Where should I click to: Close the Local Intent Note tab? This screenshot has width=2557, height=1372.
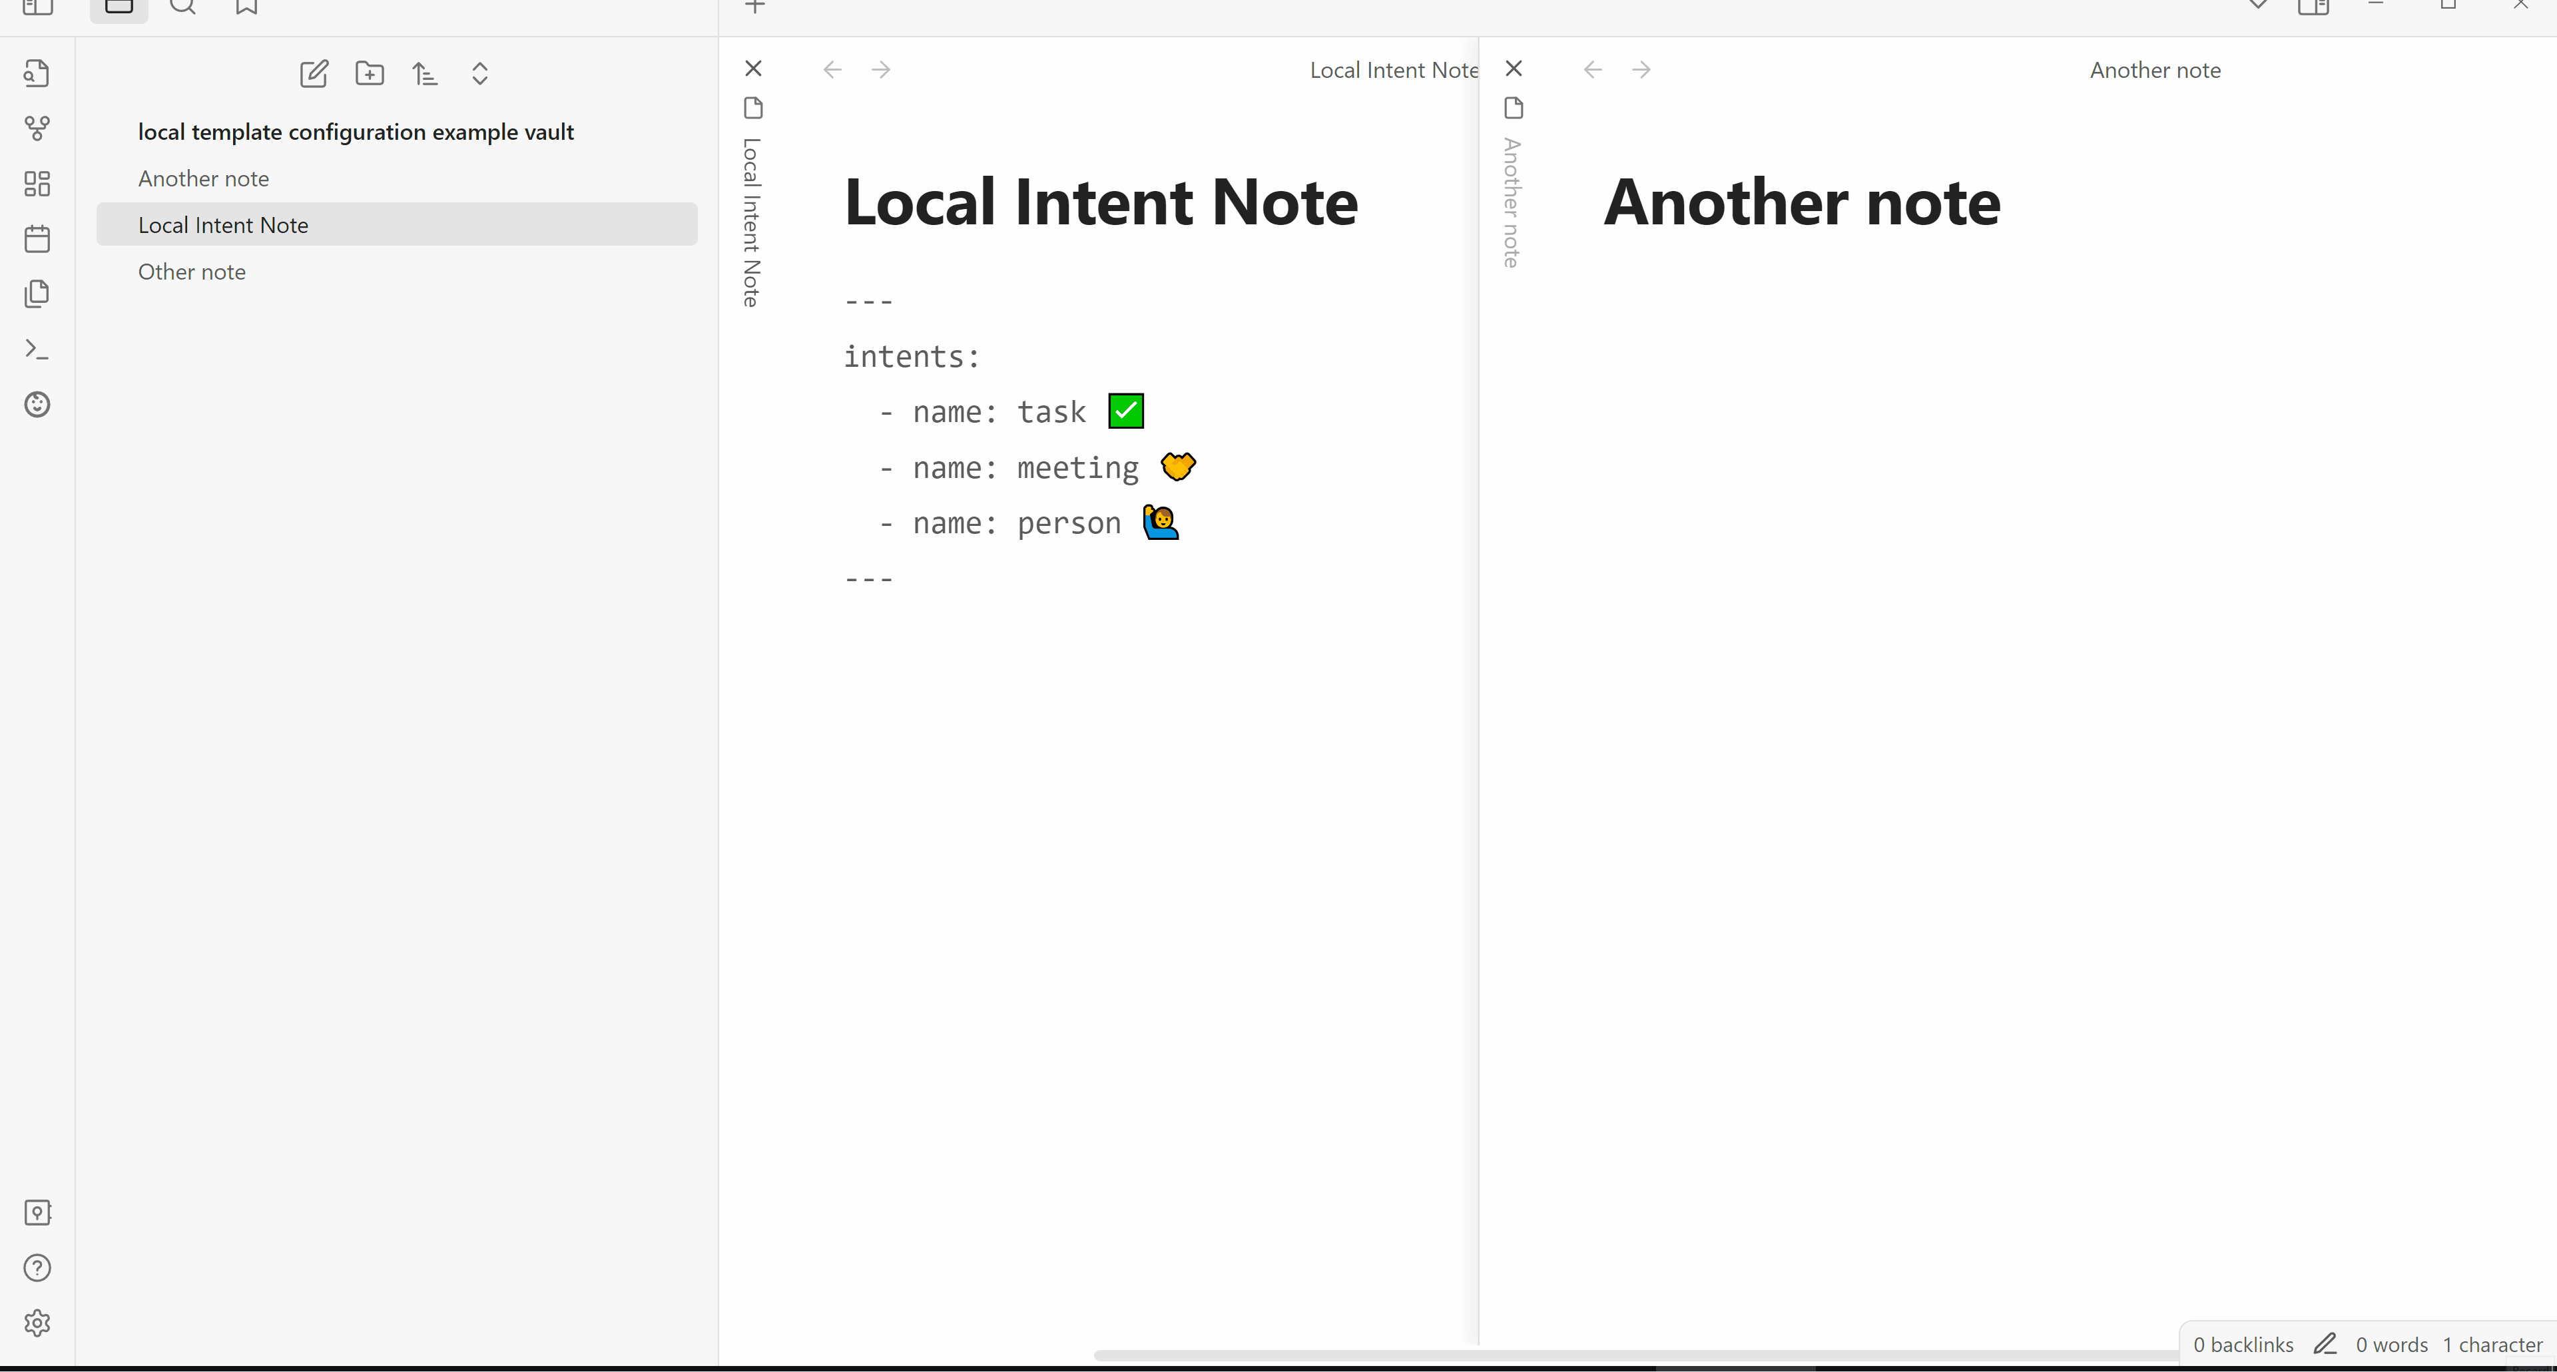tap(753, 69)
